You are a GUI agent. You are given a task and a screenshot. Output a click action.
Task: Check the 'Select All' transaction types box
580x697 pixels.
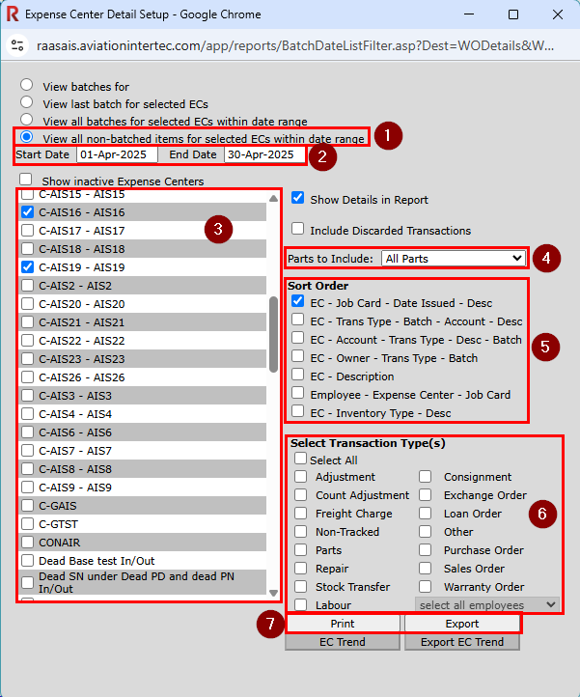coord(300,458)
